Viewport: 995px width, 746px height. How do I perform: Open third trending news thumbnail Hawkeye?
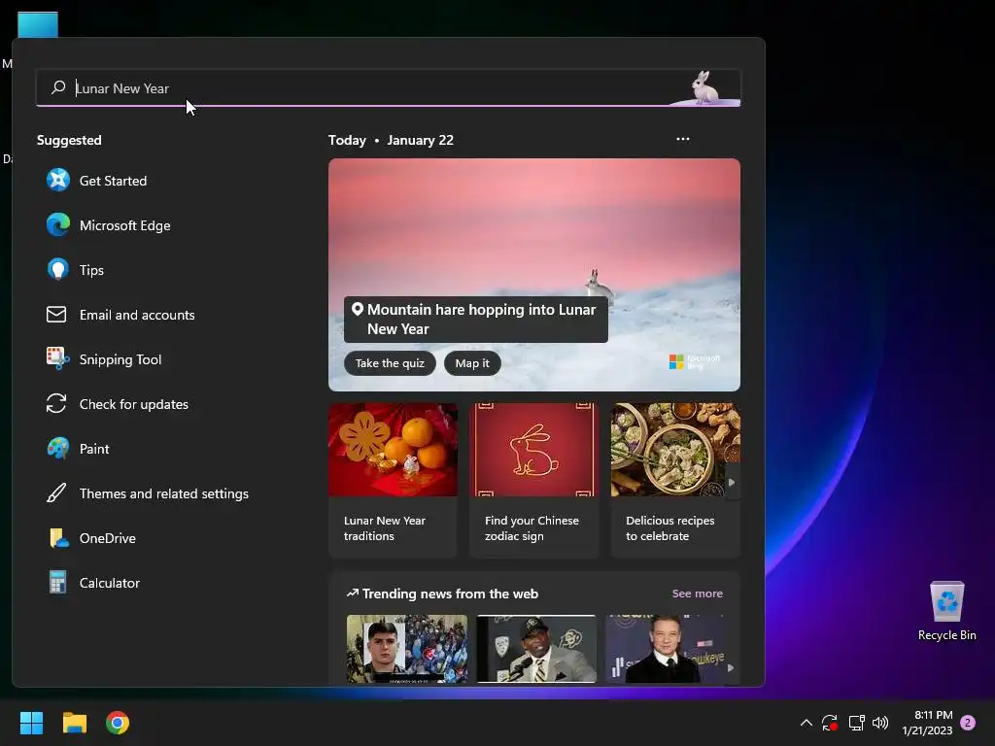click(x=666, y=648)
